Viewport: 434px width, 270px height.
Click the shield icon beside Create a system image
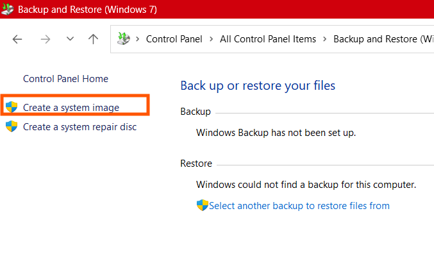[12, 107]
